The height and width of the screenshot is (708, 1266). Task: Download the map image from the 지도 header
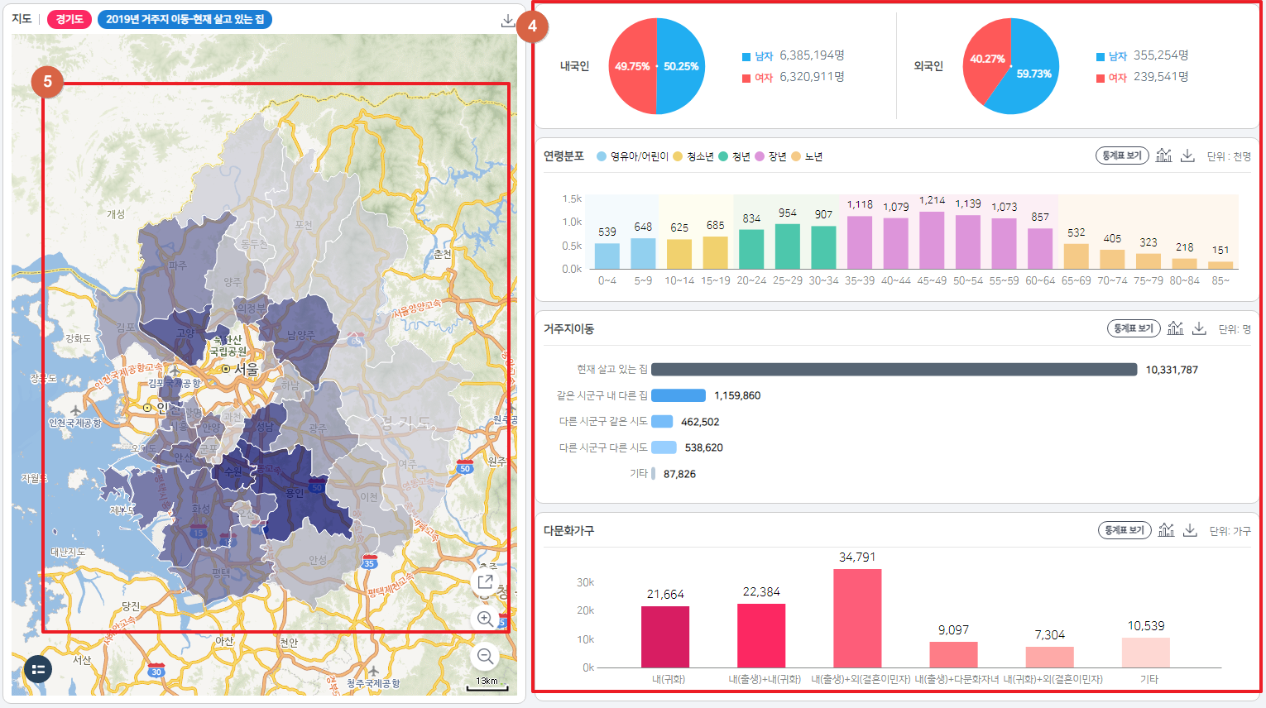(507, 21)
